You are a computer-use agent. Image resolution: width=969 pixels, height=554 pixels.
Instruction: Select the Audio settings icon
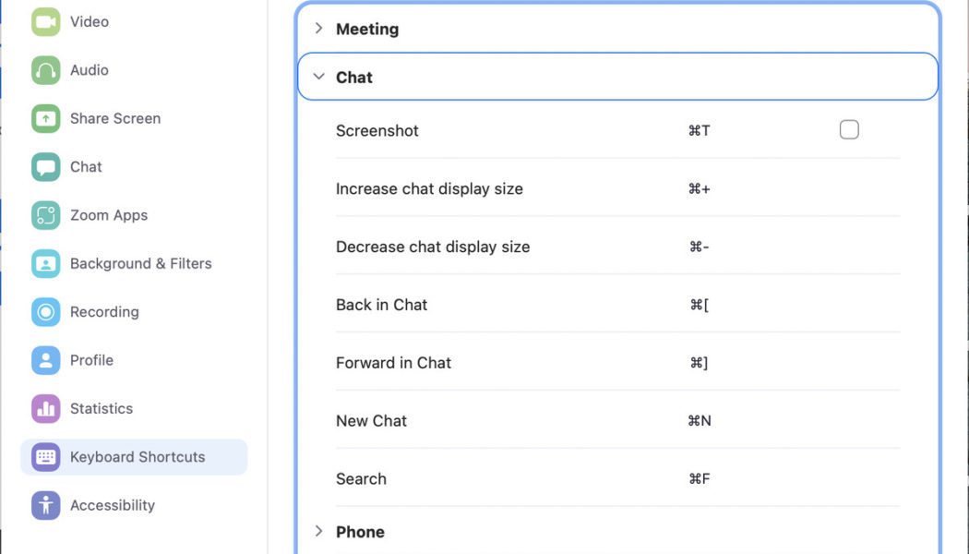point(44,70)
